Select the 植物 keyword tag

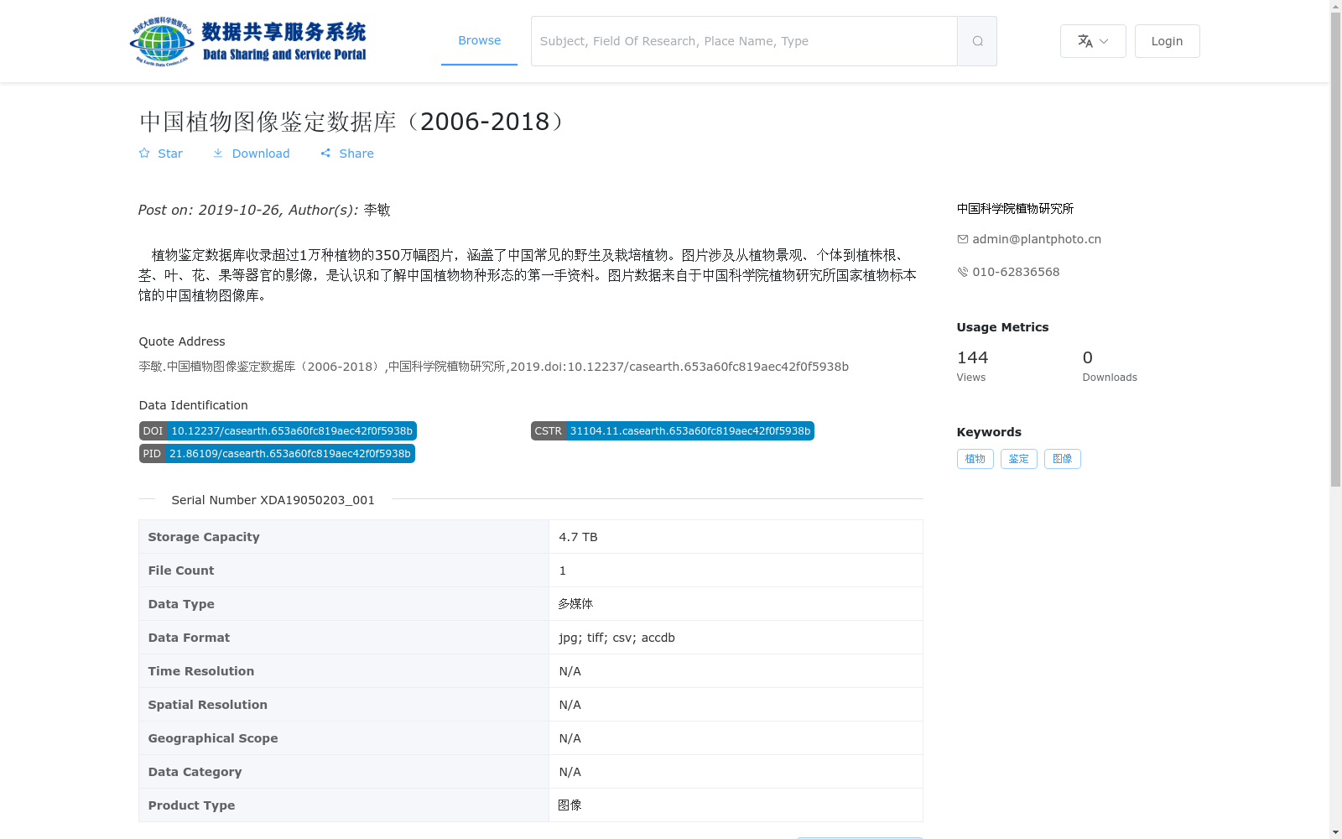[975, 459]
